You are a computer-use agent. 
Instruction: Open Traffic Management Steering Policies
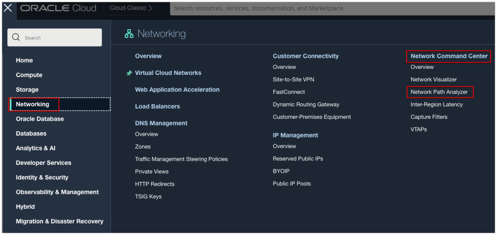coord(181,159)
